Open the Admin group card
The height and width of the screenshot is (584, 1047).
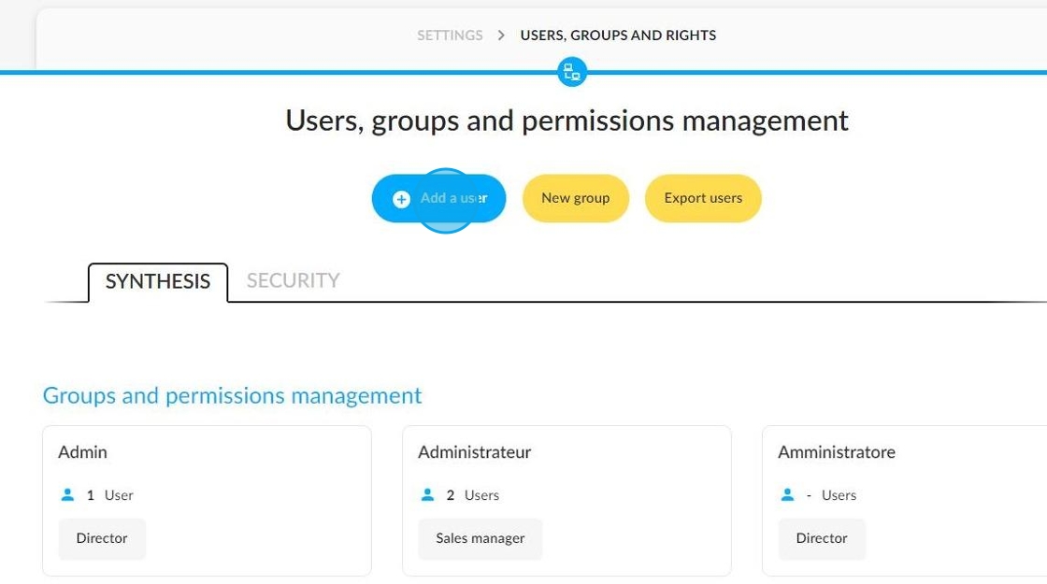coord(207,501)
